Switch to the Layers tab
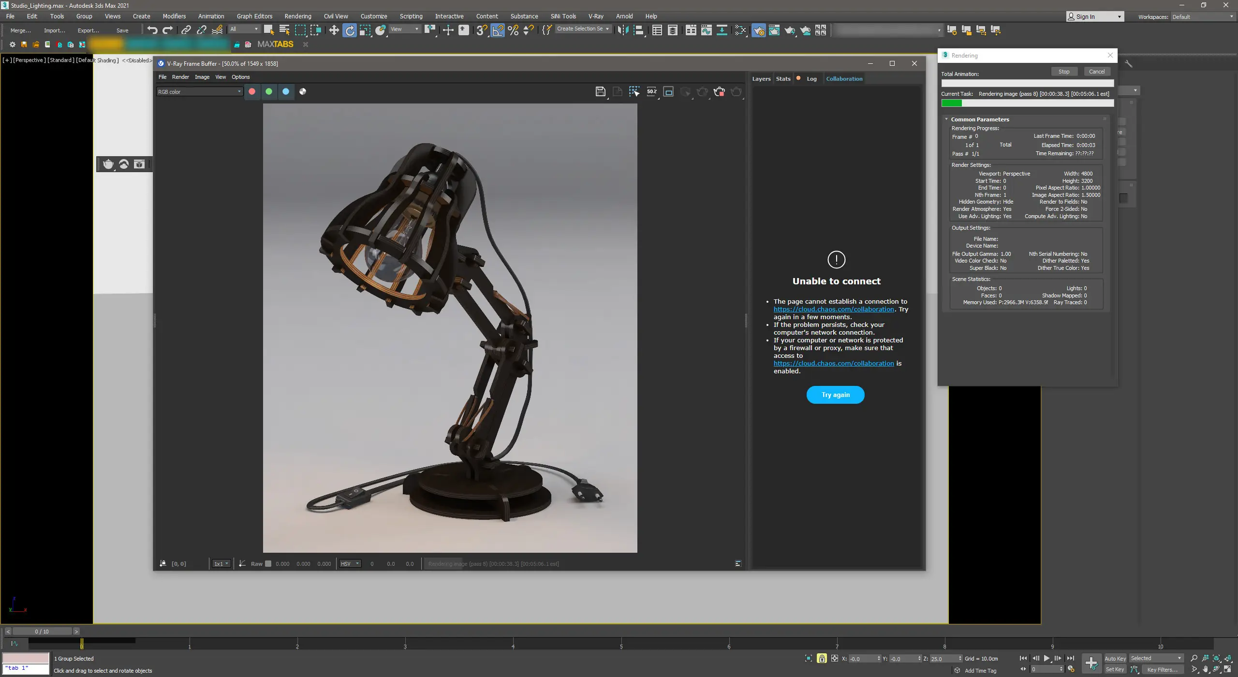Screen dimensions: 1238x677 coord(761,79)
